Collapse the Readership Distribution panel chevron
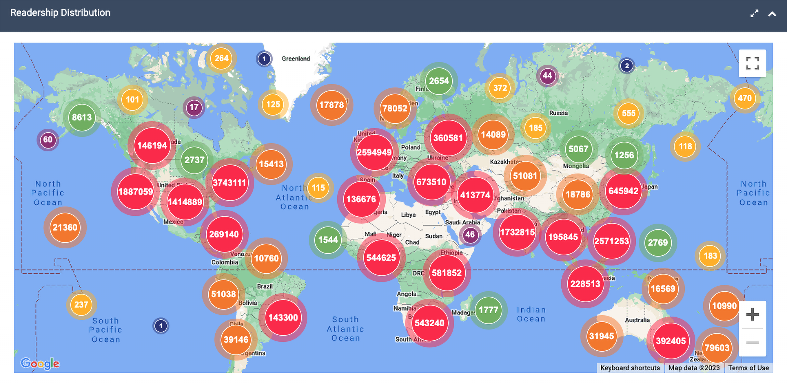787x384 pixels. (x=772, y=14)
